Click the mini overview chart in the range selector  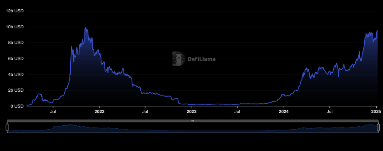pos(193,128)
